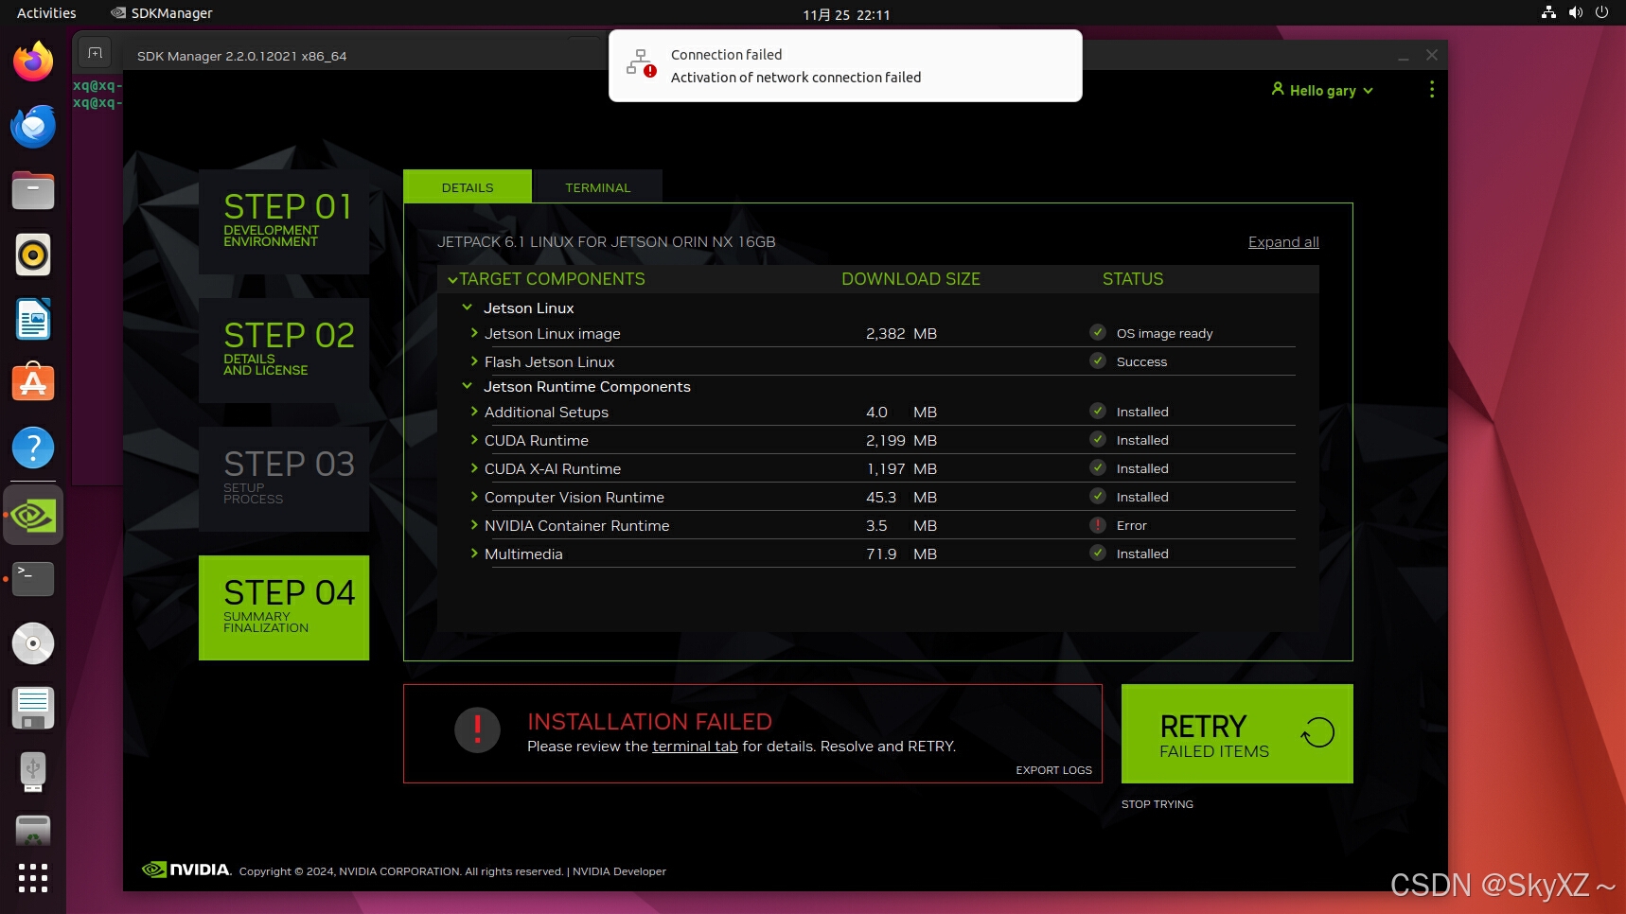Open the Trash icon in dock
1626x914 pixels.
click(x=33, y=831)
